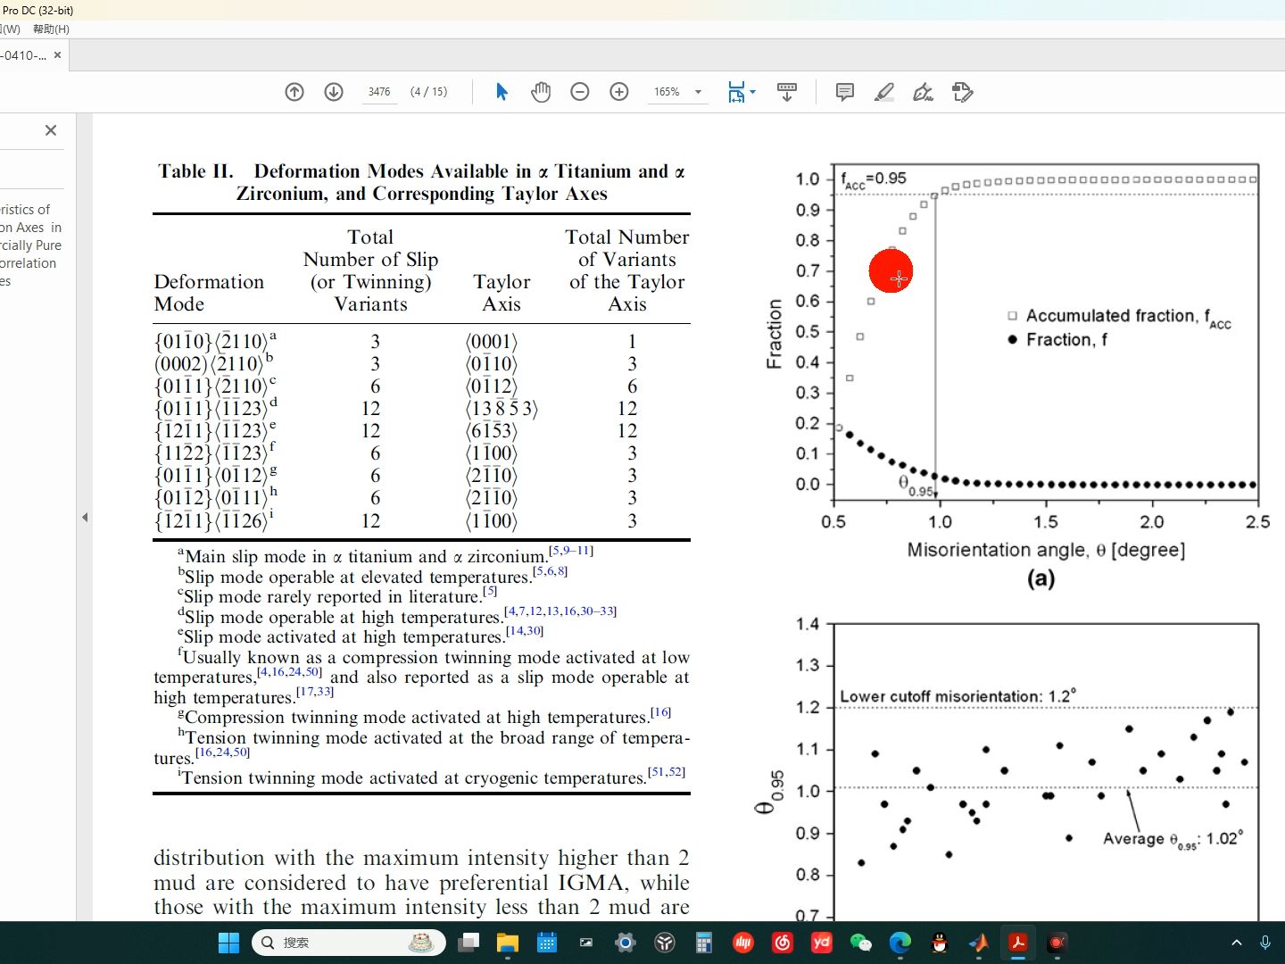Collapse the side pane with the arrow handle
The height and width of the screenshot is (964, 1285).
coord(85,517)
